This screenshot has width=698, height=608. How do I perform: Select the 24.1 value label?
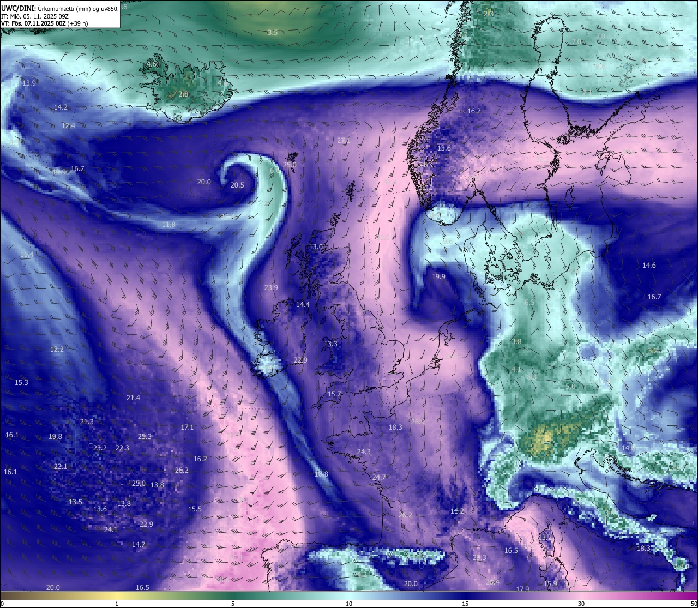[111, 530]
